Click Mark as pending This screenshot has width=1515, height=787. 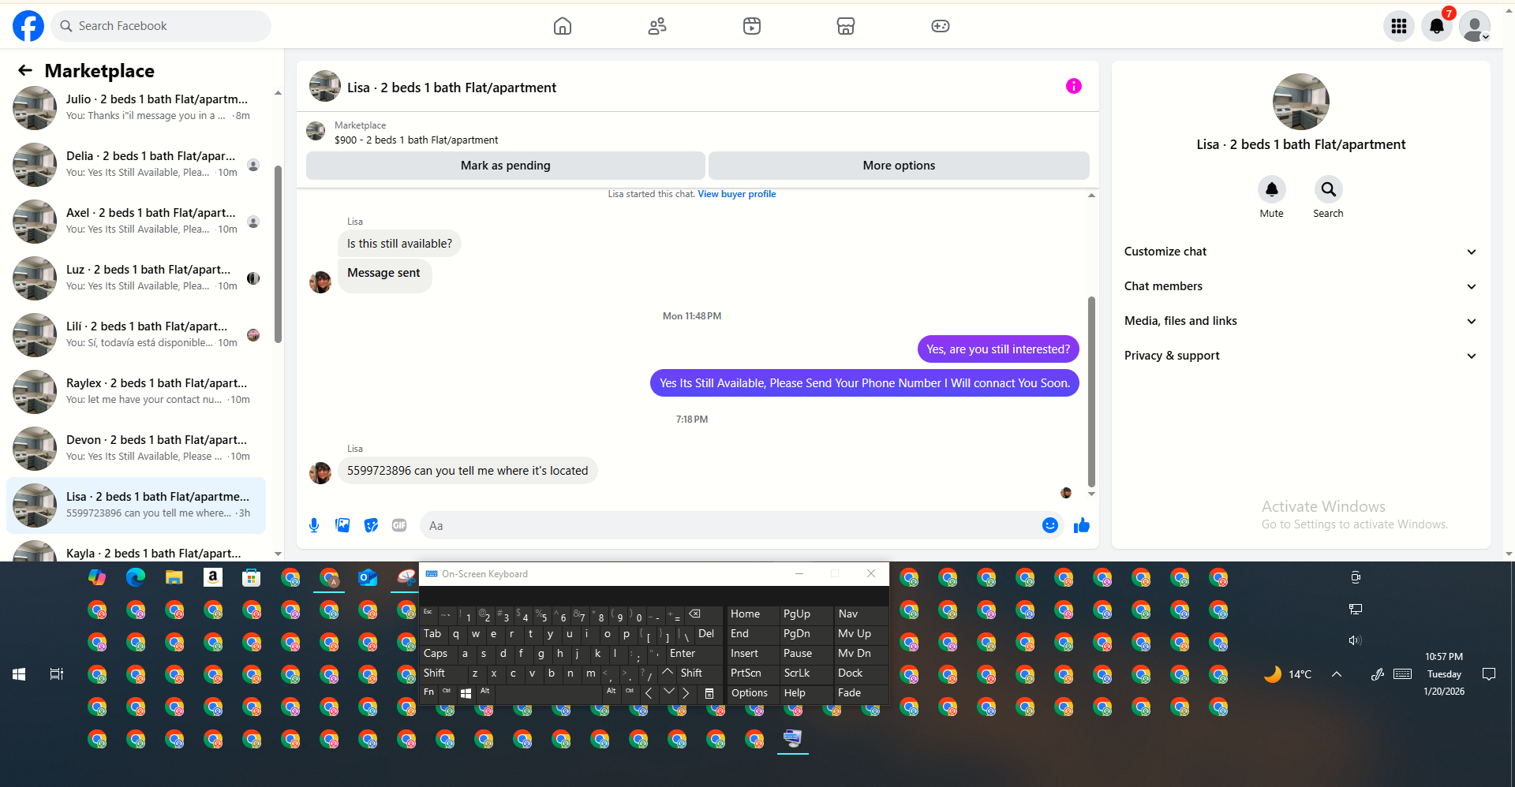point(506,166)
